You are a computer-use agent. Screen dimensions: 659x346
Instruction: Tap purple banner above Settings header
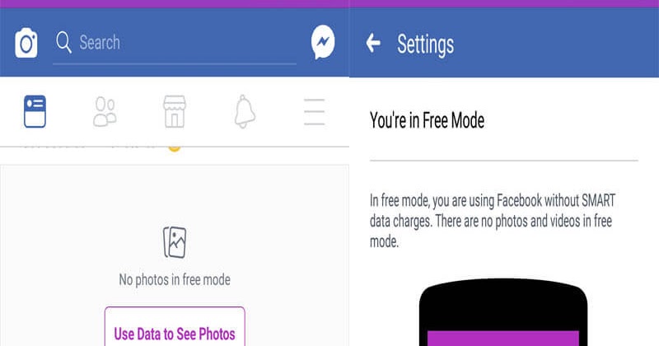[x=504, y=4]
